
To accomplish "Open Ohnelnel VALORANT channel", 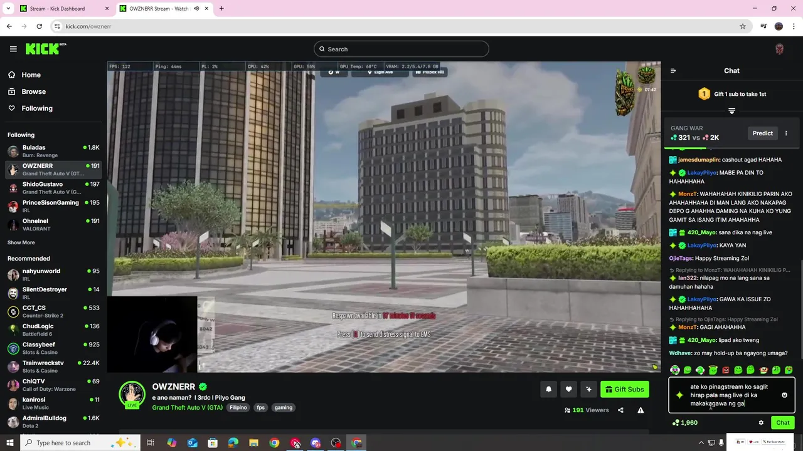I will click(53, 224).
